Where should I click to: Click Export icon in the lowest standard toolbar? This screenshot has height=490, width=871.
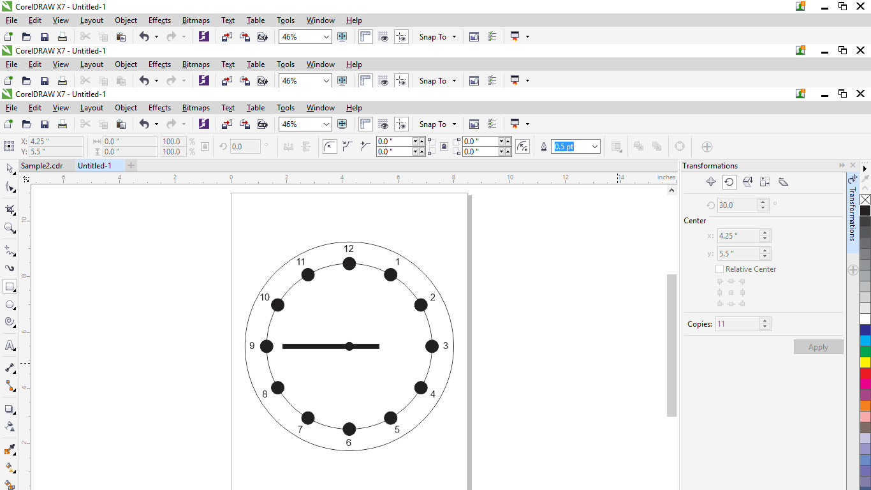click(244, 124)
